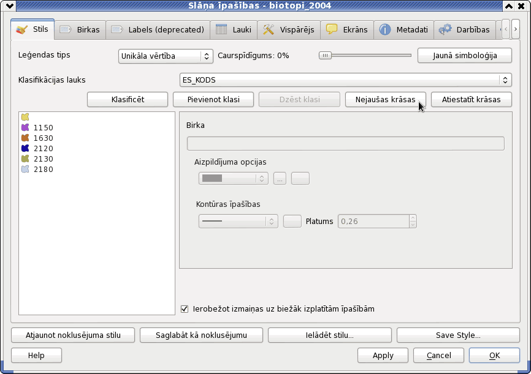Screen dimensions: 531x374
Task: Select the light blue symbol for class 2180
Action: coord(25,169)
